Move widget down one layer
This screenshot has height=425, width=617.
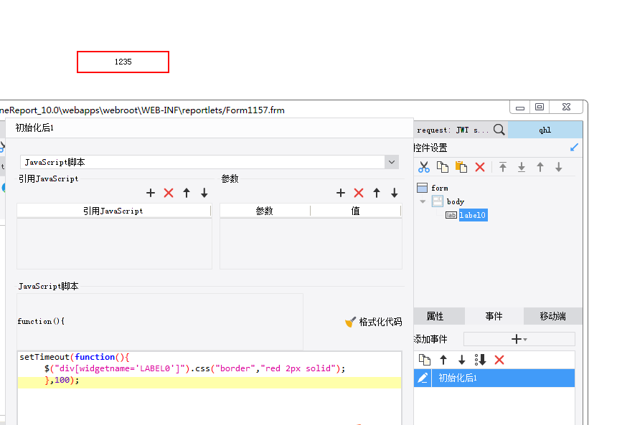[x=559, y=167]
